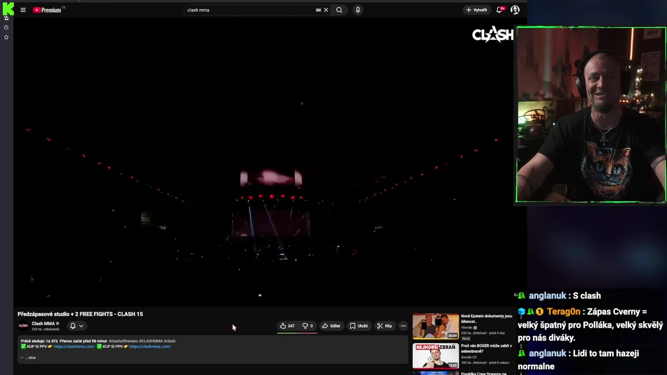The height and width of the screenshot is (375, 667).
Task: Open the first clashmma.com link
Action: 75,346
